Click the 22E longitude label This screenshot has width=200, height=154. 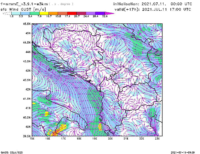tap(141, 139)
